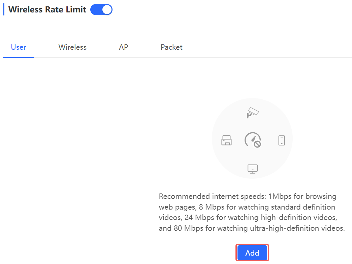Click the prohibition sign on the speedometer
This screenshot has height=264, width=352.
coord(257,144)
